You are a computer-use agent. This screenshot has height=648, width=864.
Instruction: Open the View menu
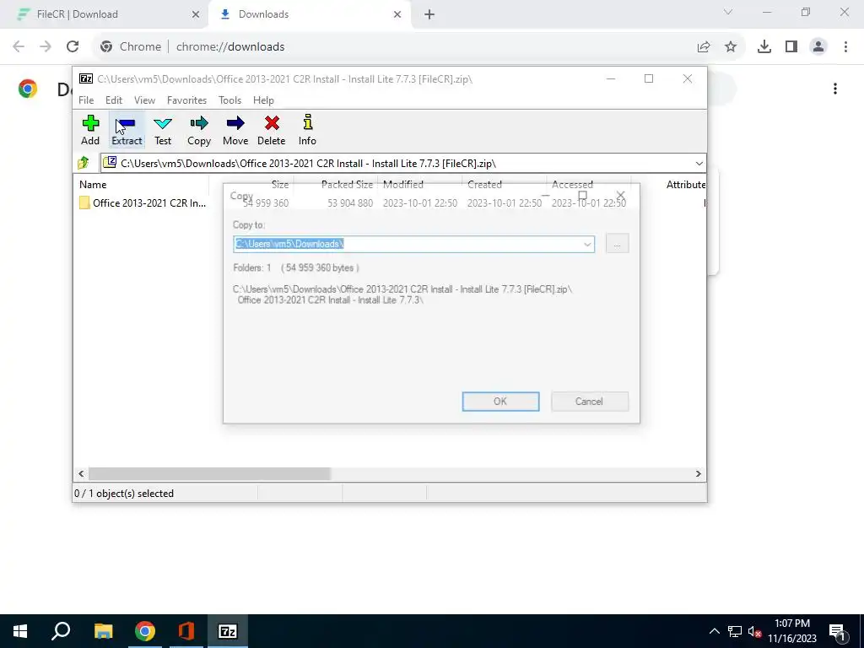point(144,100)
